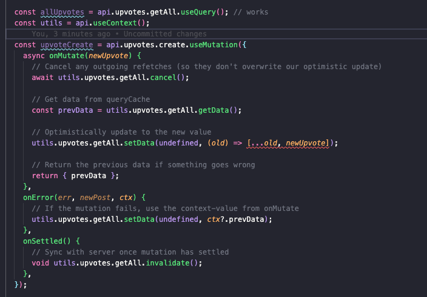The width and height of the screenshot is (427, 297).
Task: Click the 'If the mutation fails' comment
Action: click(x=166, y=209)
